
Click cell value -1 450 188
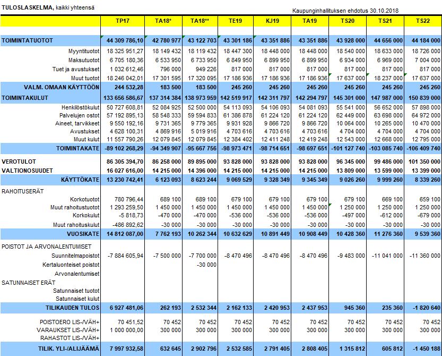(x=427, y=349)
